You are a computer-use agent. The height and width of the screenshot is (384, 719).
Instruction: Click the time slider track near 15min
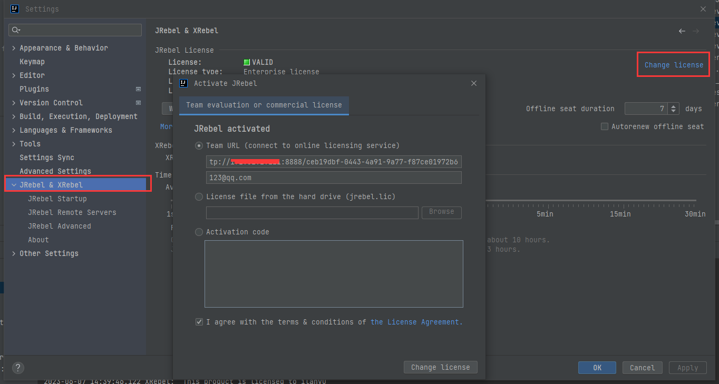pos(620,201)
